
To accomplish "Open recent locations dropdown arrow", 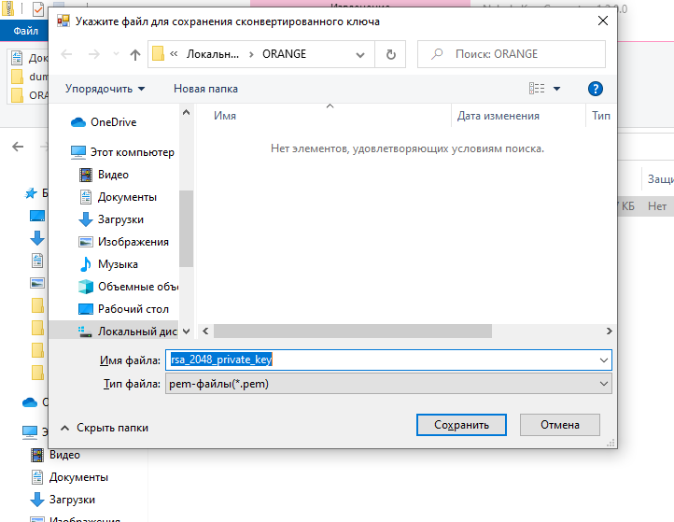I will [x=116, y=54].
